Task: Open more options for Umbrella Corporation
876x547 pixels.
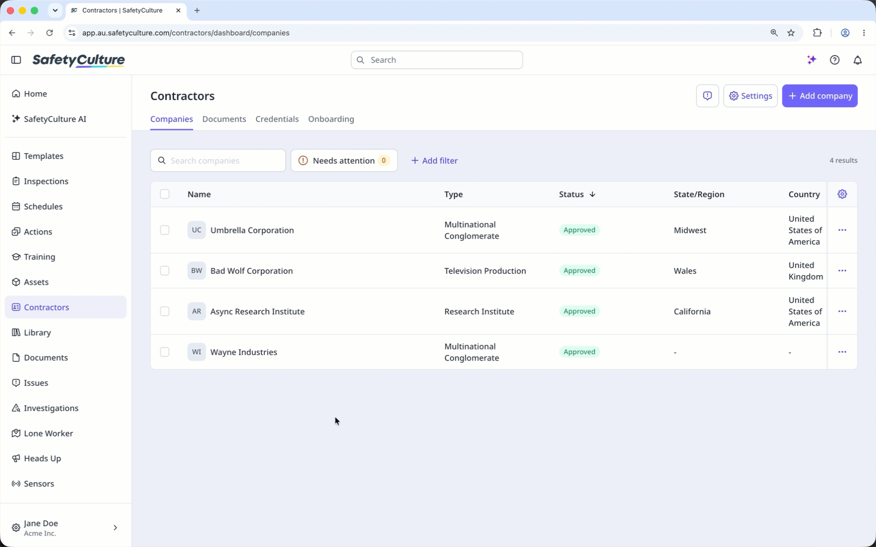Action: click(842, 230)
